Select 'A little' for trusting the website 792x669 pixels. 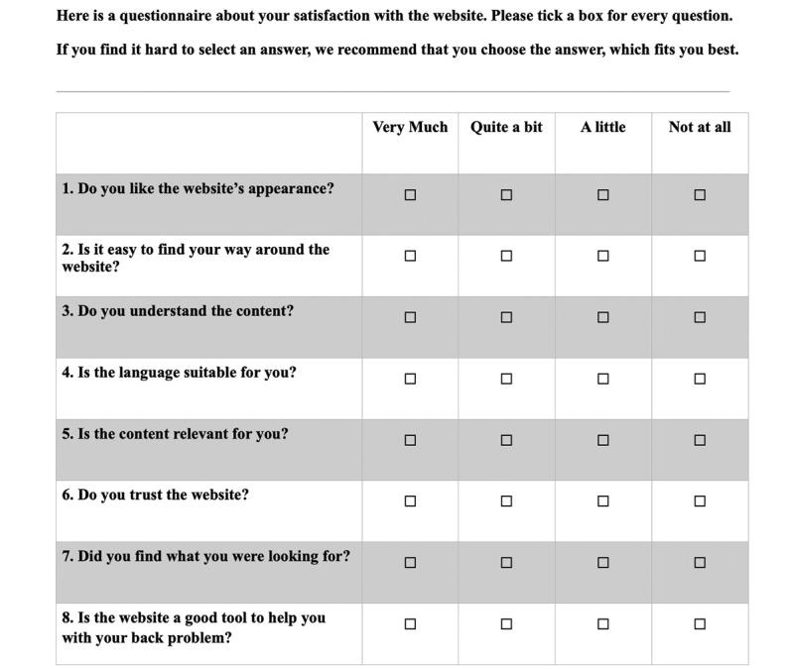tap(603, 502)
